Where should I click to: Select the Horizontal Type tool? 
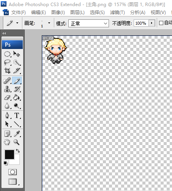pyautogui.click(x=17, y=115)
